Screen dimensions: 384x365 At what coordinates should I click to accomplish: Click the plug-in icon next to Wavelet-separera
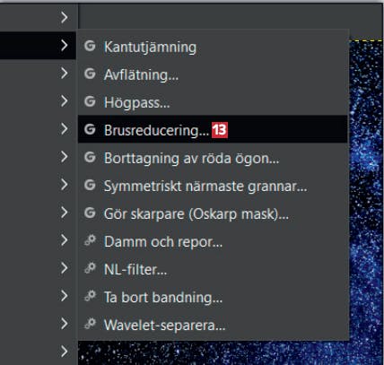coord(90,324)
